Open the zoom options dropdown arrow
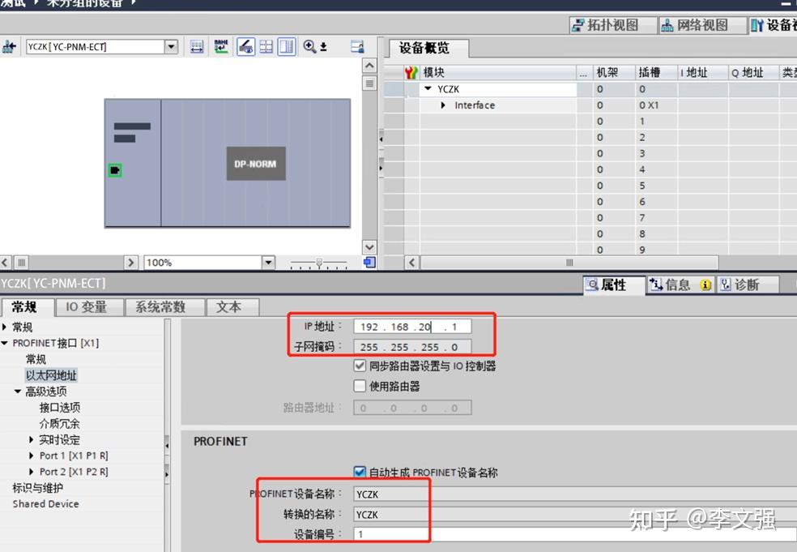The height and width of the screenshot is (552, 797). [323, 47]
